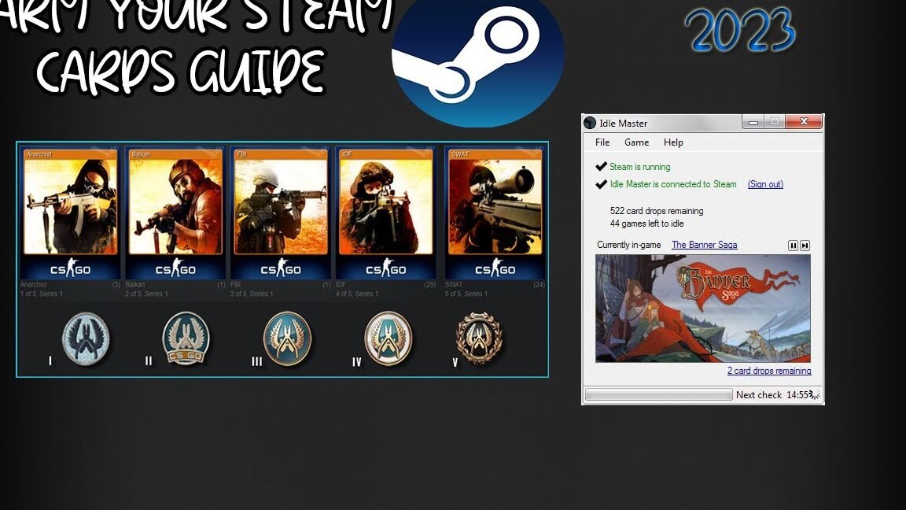Viewport: 906px width, 510px height.
Task: Click the Idle Master application icon
Action: 589,123
